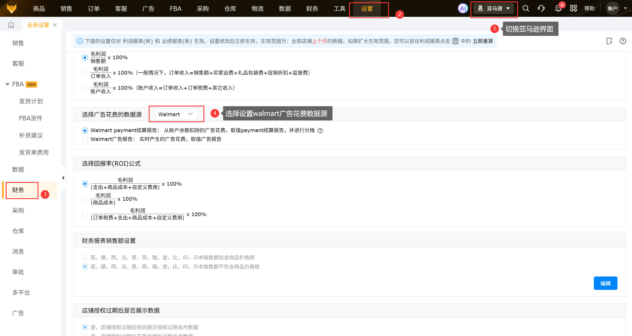Click the recalculate icon in info banner
This screenshot has height=336, width=632.
[455, 41]
